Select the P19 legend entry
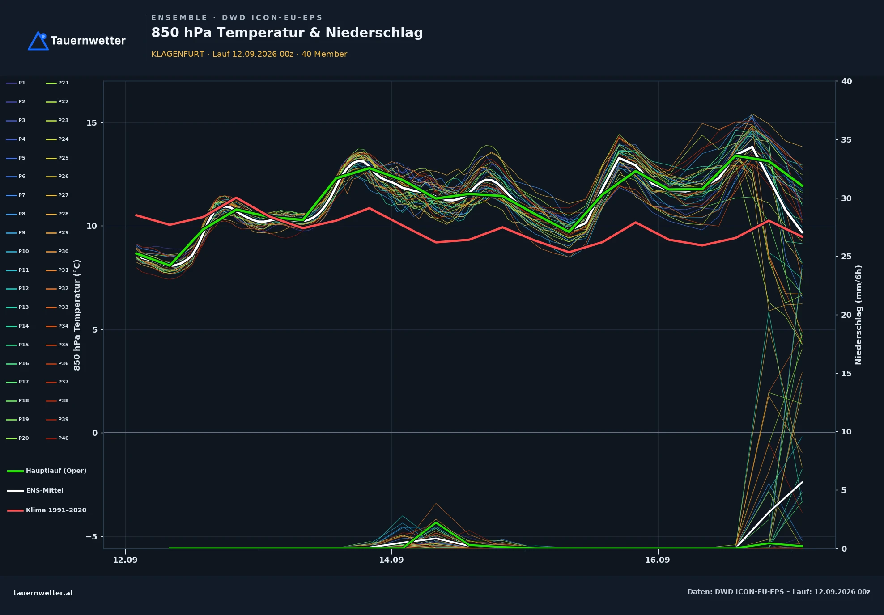Viewport: 884px width, 615px height. point(17,420)
